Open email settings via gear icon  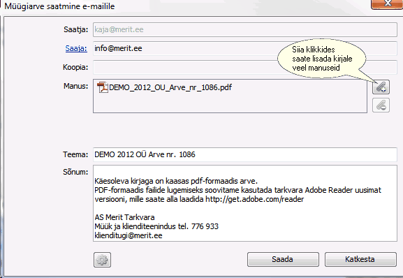click(102, 260)
